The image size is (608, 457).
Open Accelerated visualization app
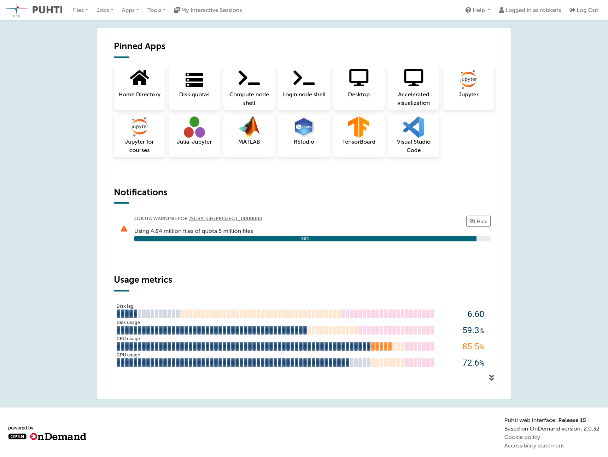pyautogui.click(x=414, y=88)
